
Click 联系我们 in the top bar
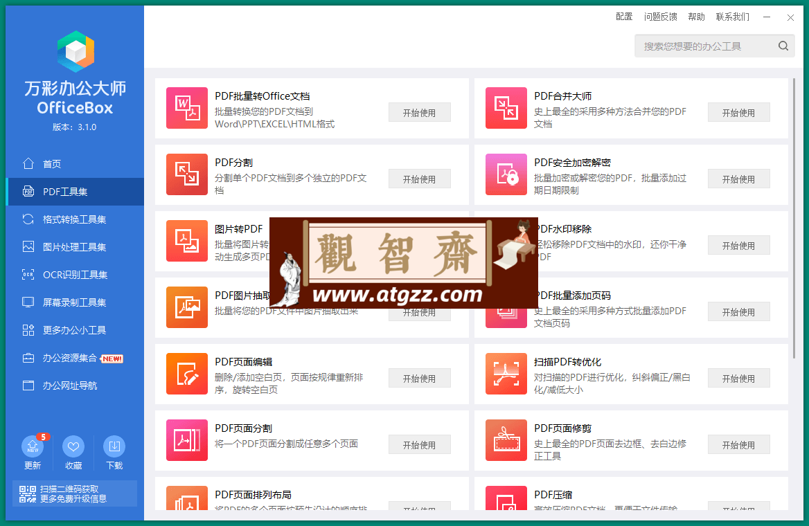click(x=733, y=17)
